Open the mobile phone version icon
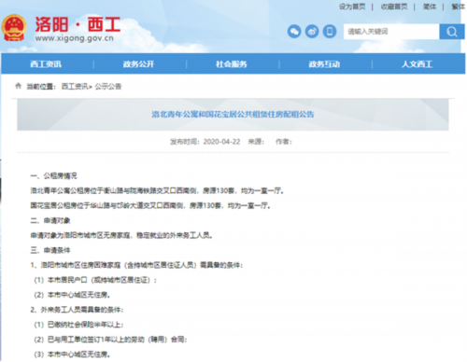This screenshot has width=467, height=362. 330,32
